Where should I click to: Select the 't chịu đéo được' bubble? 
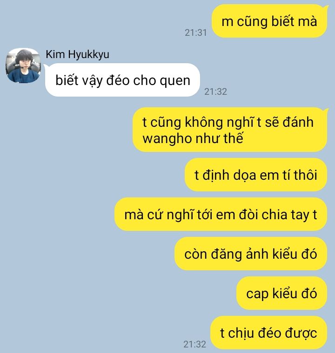268,333
